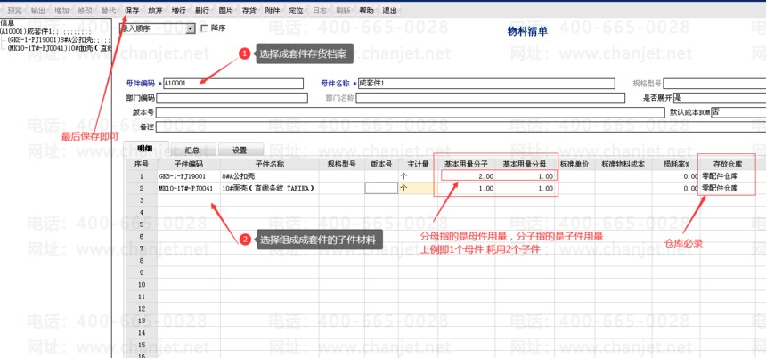
Task: Click the 子件编码 column header
Action: pos(189,165)
